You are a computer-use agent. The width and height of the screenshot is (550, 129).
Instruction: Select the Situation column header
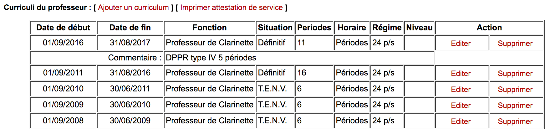tap(275, 28)
